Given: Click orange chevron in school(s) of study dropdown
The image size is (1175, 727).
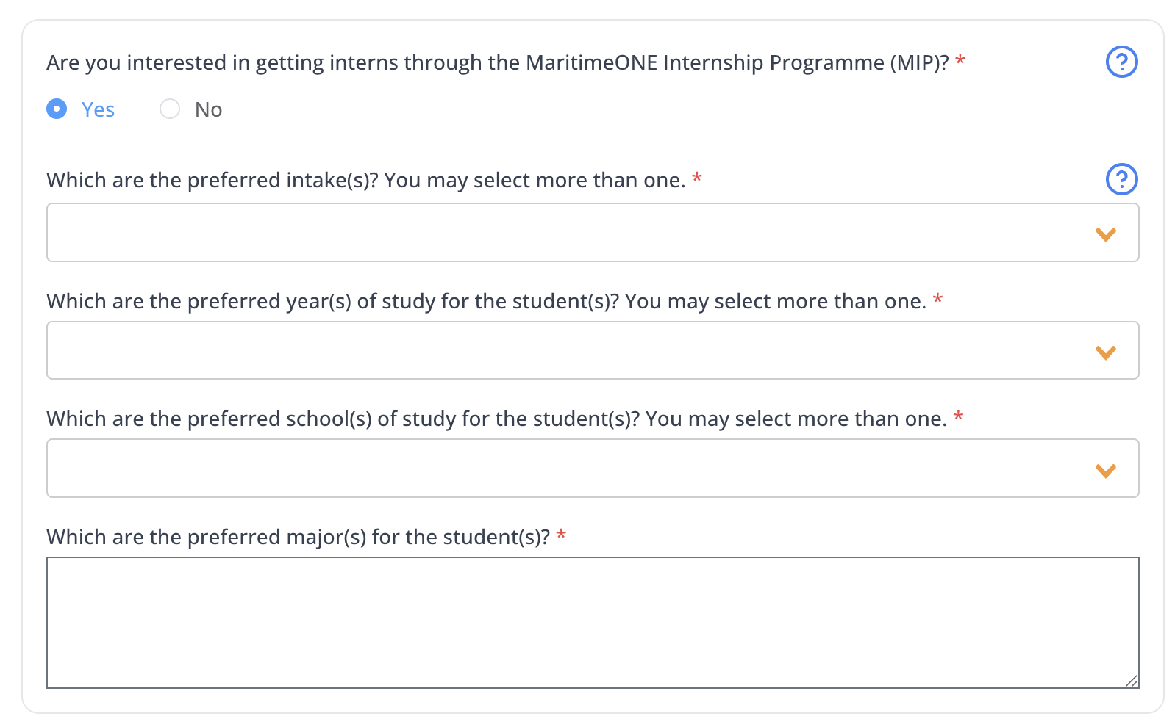Looking at the screenshot, I should coord(1105,470).
